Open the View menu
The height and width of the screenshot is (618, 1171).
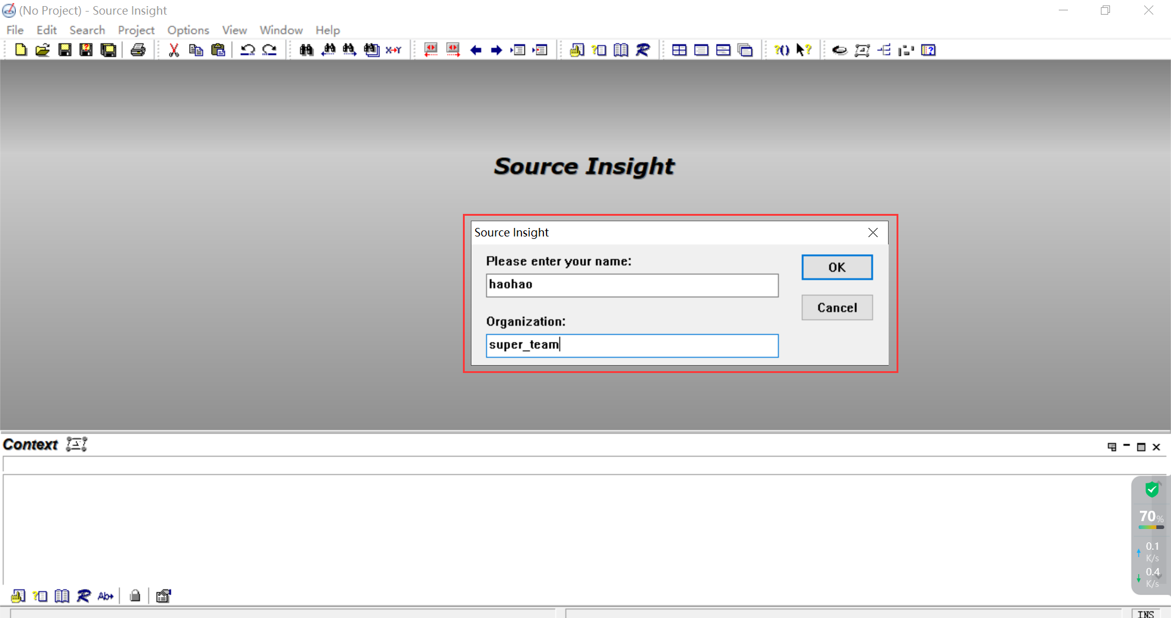point(234,30)
